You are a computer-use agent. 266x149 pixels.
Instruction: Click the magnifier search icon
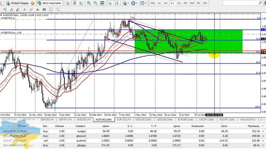(x=261, y=3)
